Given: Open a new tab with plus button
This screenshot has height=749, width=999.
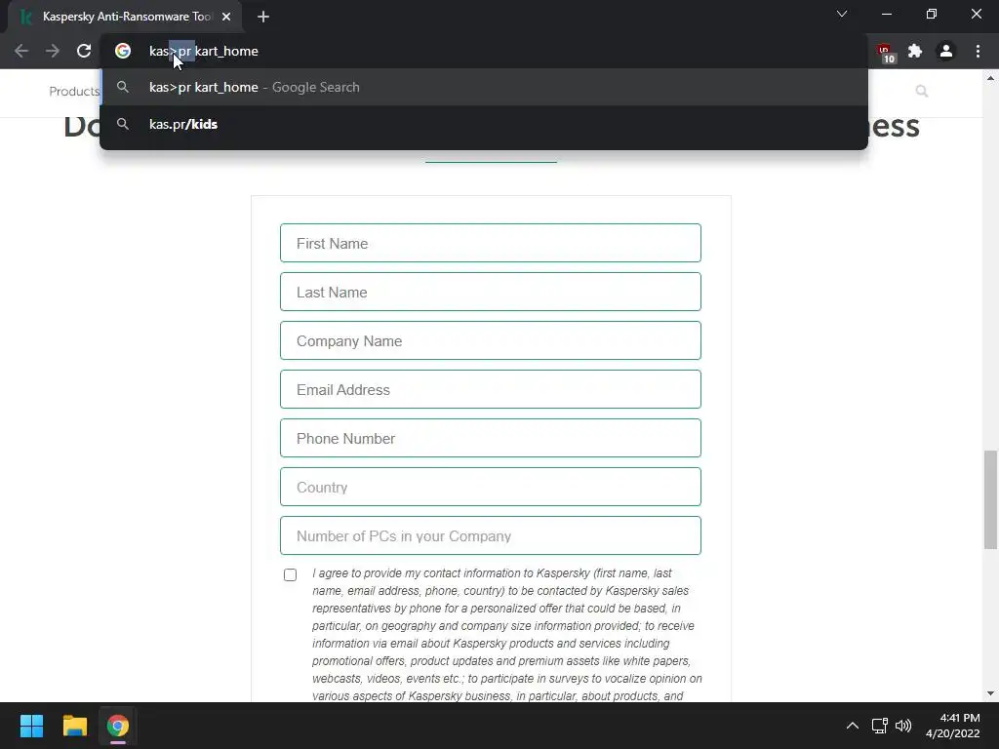Looking at the screenshot, I should (x=263, y=17).
